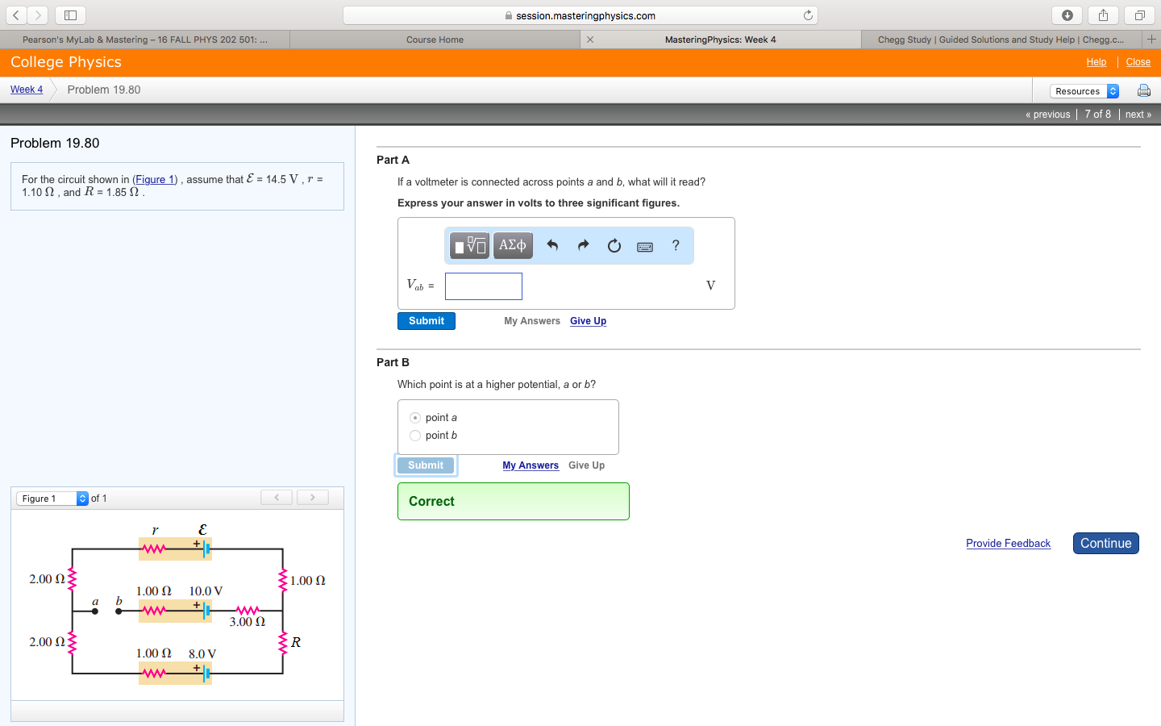This screenshot has height=726, width=1161.
Task: Show the next figure
Action: click(x=312, y=498)
